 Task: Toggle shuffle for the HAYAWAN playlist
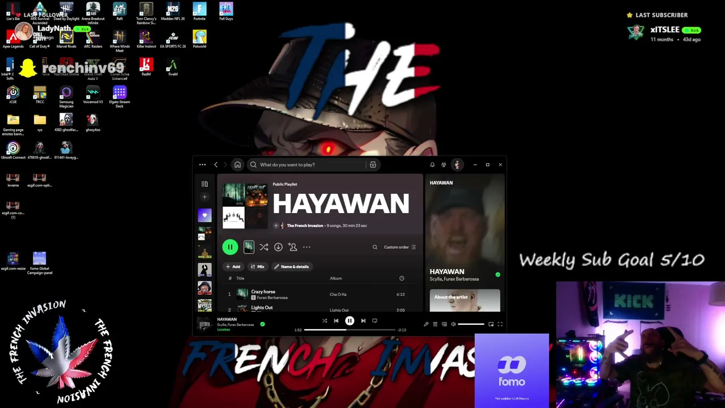coord(264,247)
